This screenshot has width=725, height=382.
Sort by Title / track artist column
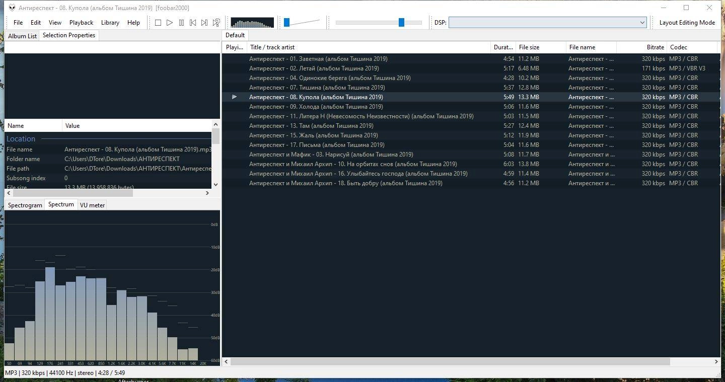click(369, 47)
